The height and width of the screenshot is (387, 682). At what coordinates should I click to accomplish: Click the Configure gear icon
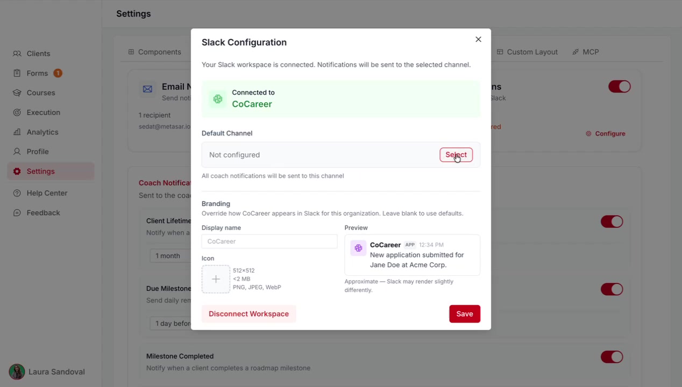pos(588,134)
